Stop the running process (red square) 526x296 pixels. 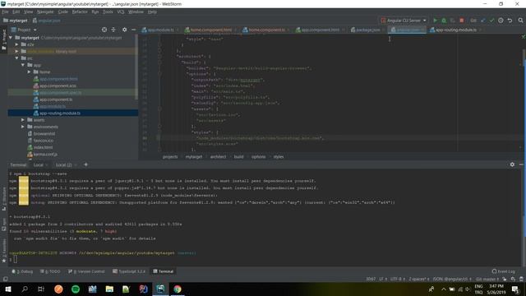(462, 21)
